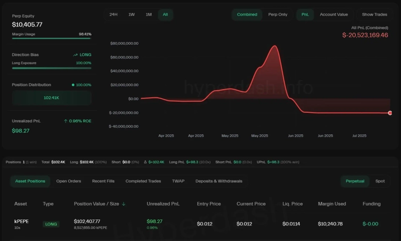Click the red endpoint marker on the PnL chart
The width and height of the screenshot is (401, 241).
point(390,113)
